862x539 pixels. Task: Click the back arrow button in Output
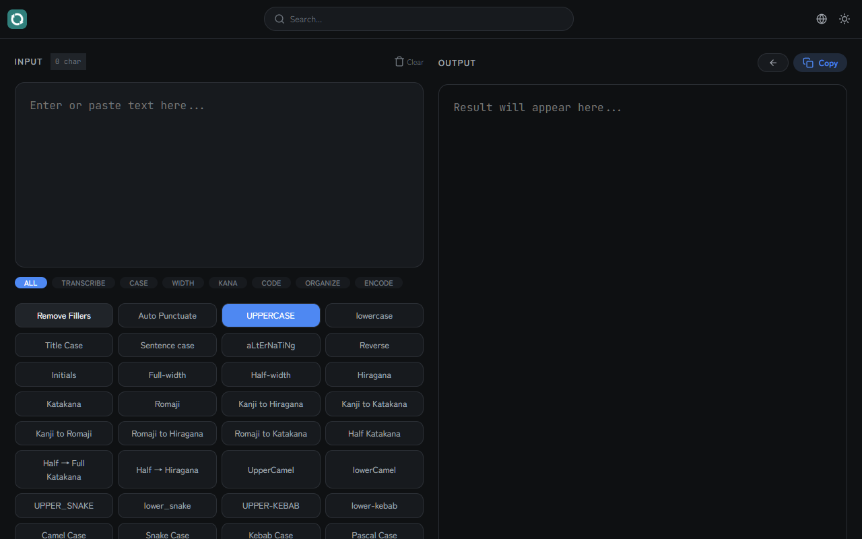(x=773, y=63)
